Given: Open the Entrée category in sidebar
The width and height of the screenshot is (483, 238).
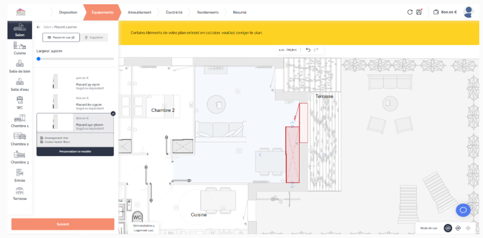Looking at the screenshot, I should (20, 175).
